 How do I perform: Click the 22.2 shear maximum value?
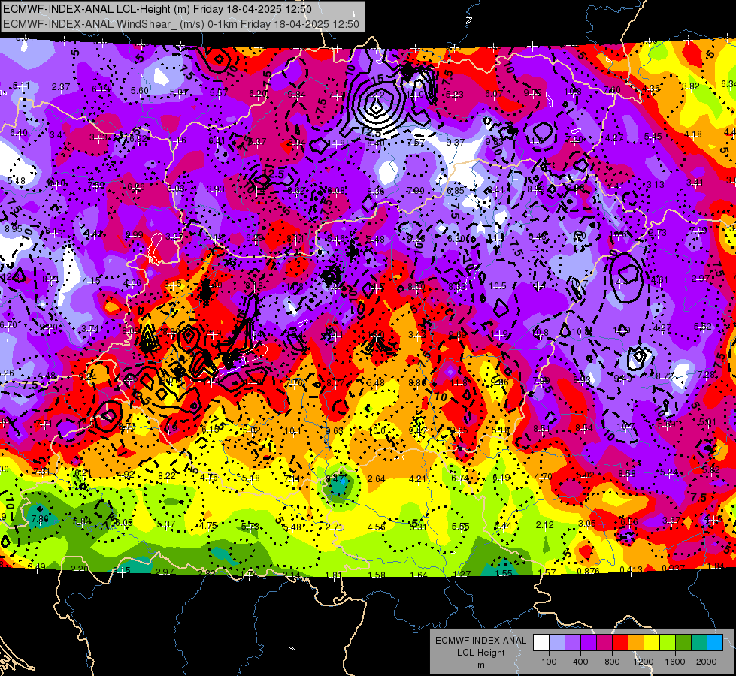(x=375, y=95)
